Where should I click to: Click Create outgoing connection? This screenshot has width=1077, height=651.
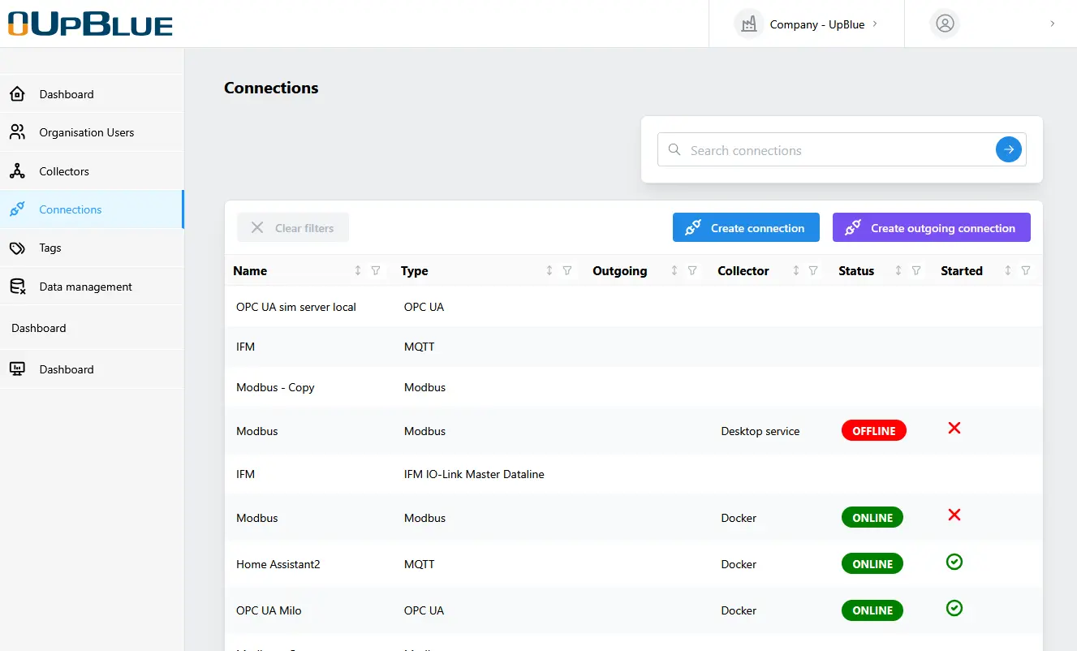[931, 227]
